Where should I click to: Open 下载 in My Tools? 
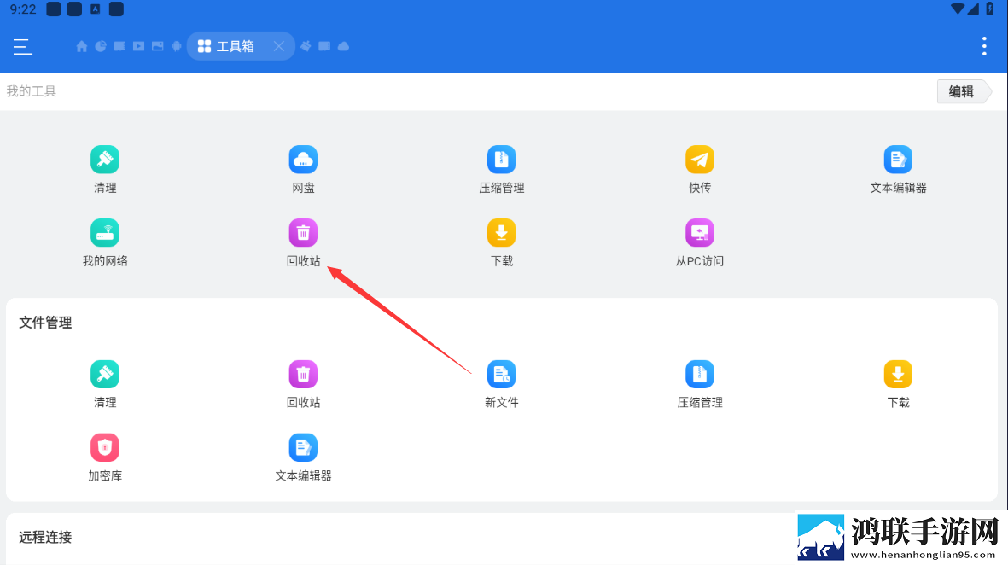pyautogui.click(x=501, y=243)
